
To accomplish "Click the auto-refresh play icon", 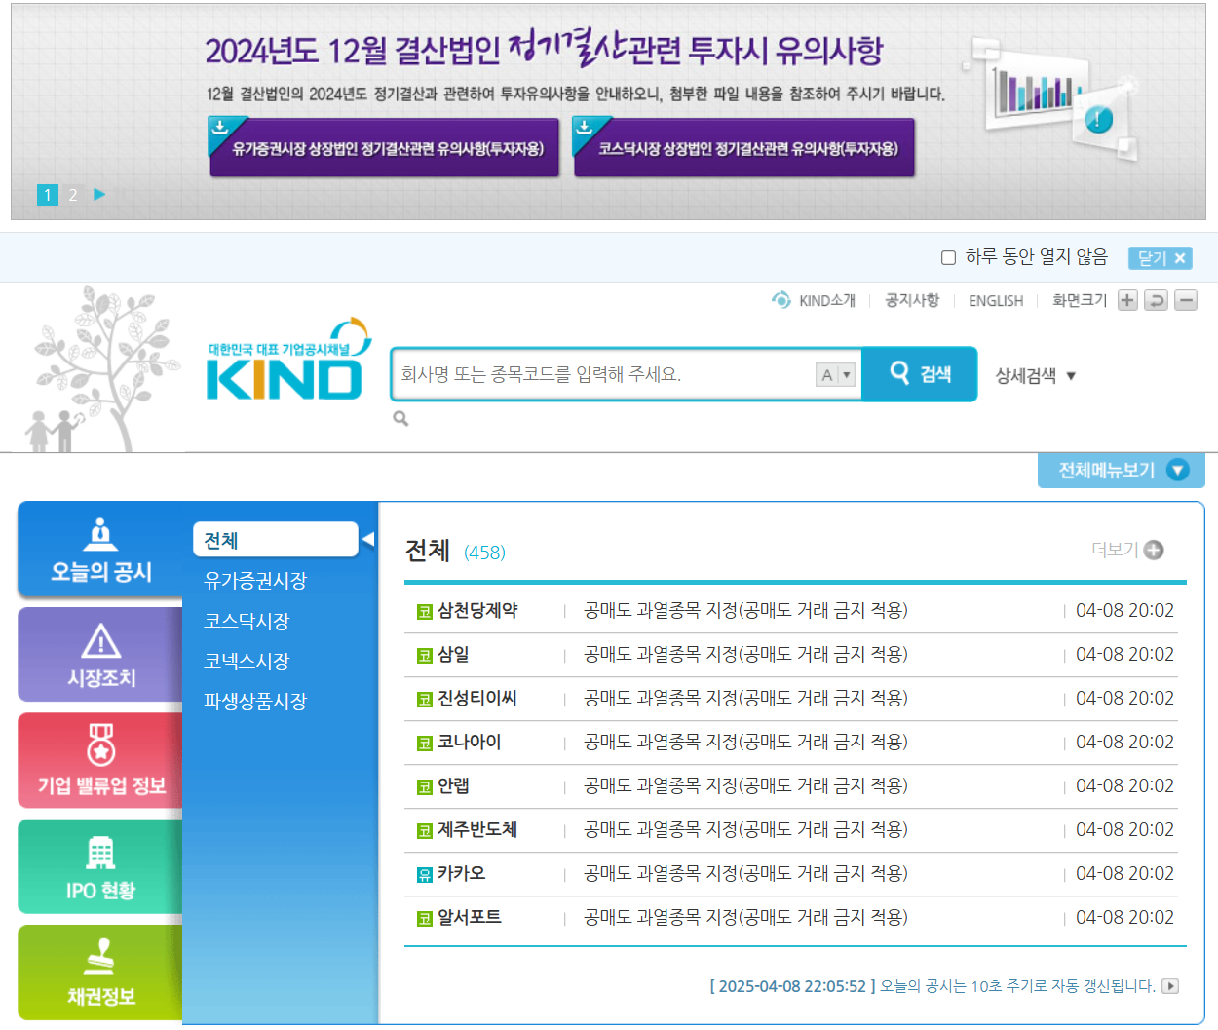I will [x=1171, y=986].
